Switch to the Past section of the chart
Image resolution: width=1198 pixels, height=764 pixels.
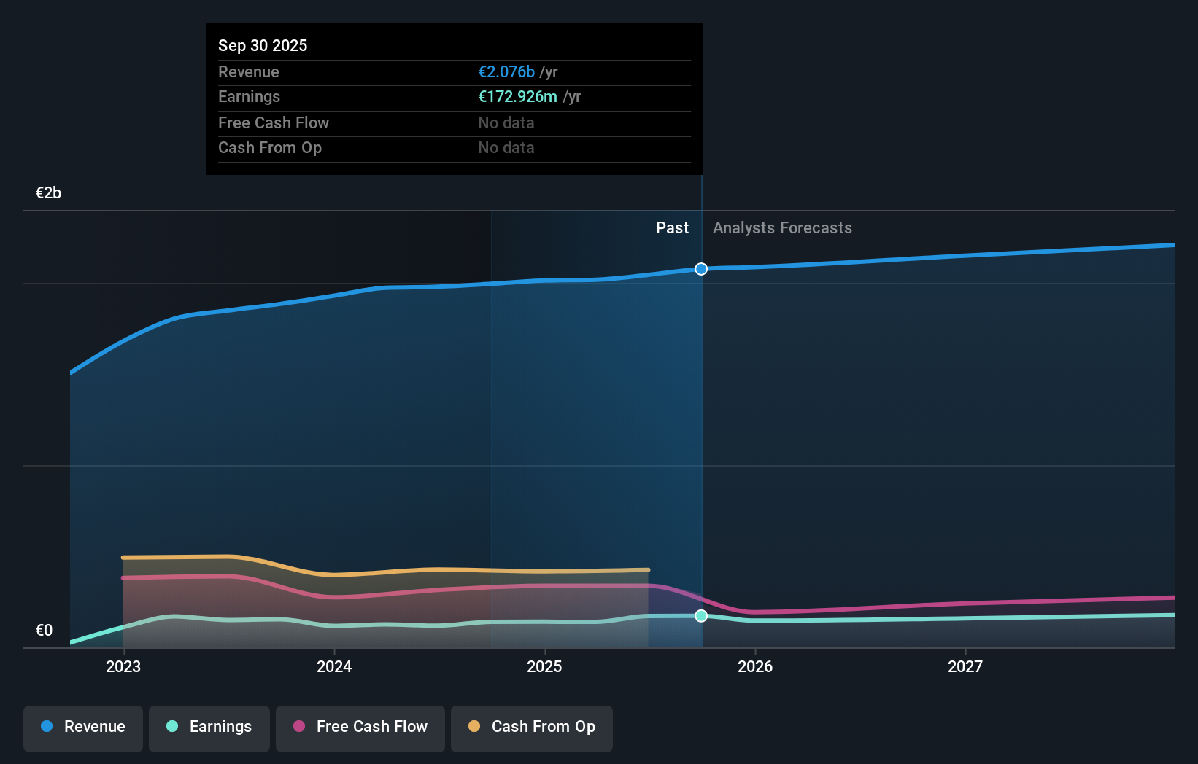tap(672, 227)
